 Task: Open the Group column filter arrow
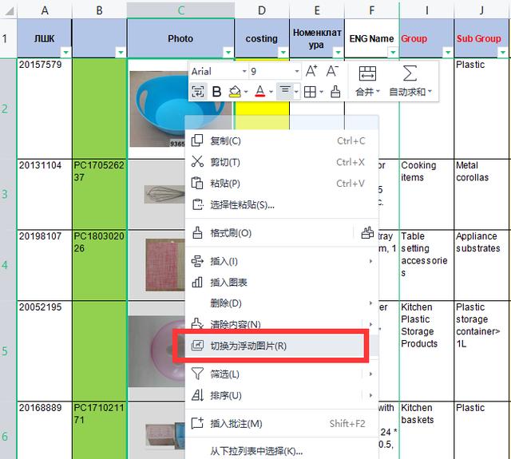tap(448, 52)
